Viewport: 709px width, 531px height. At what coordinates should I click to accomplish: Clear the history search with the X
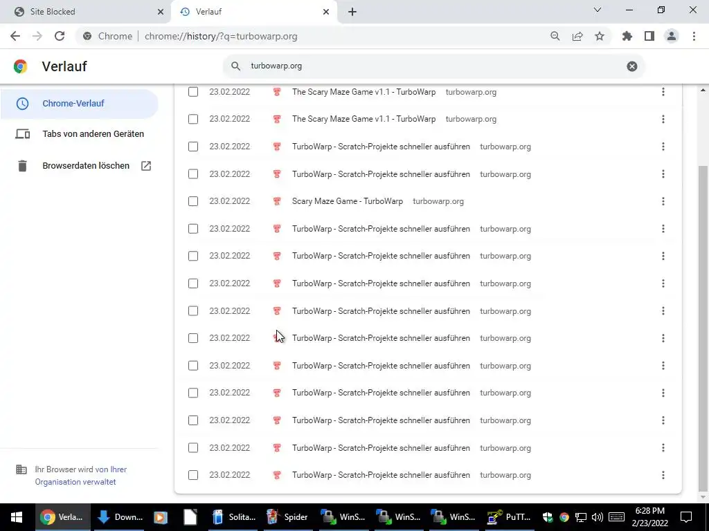(x=632, y=66)
